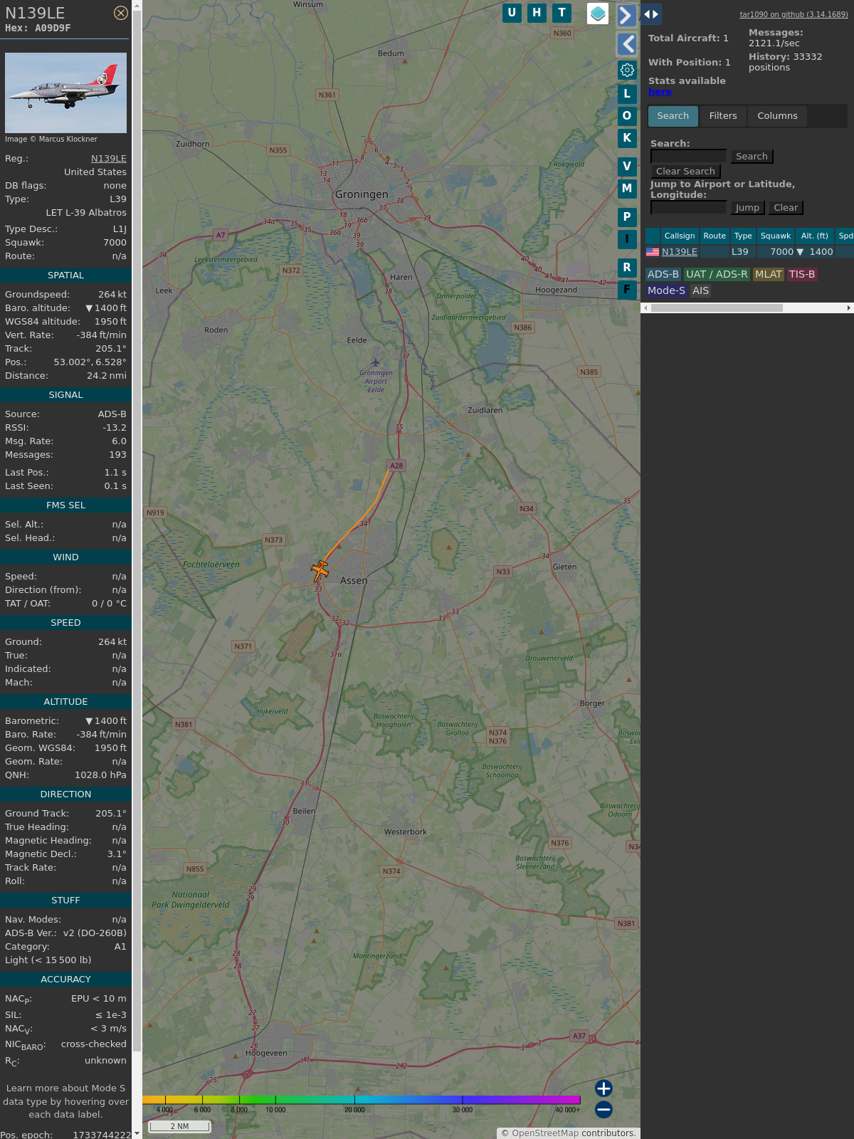The width and height of the screenshot is (854, 1139).
Task: Toggle the M map button
Action: [x=627, y=189]
